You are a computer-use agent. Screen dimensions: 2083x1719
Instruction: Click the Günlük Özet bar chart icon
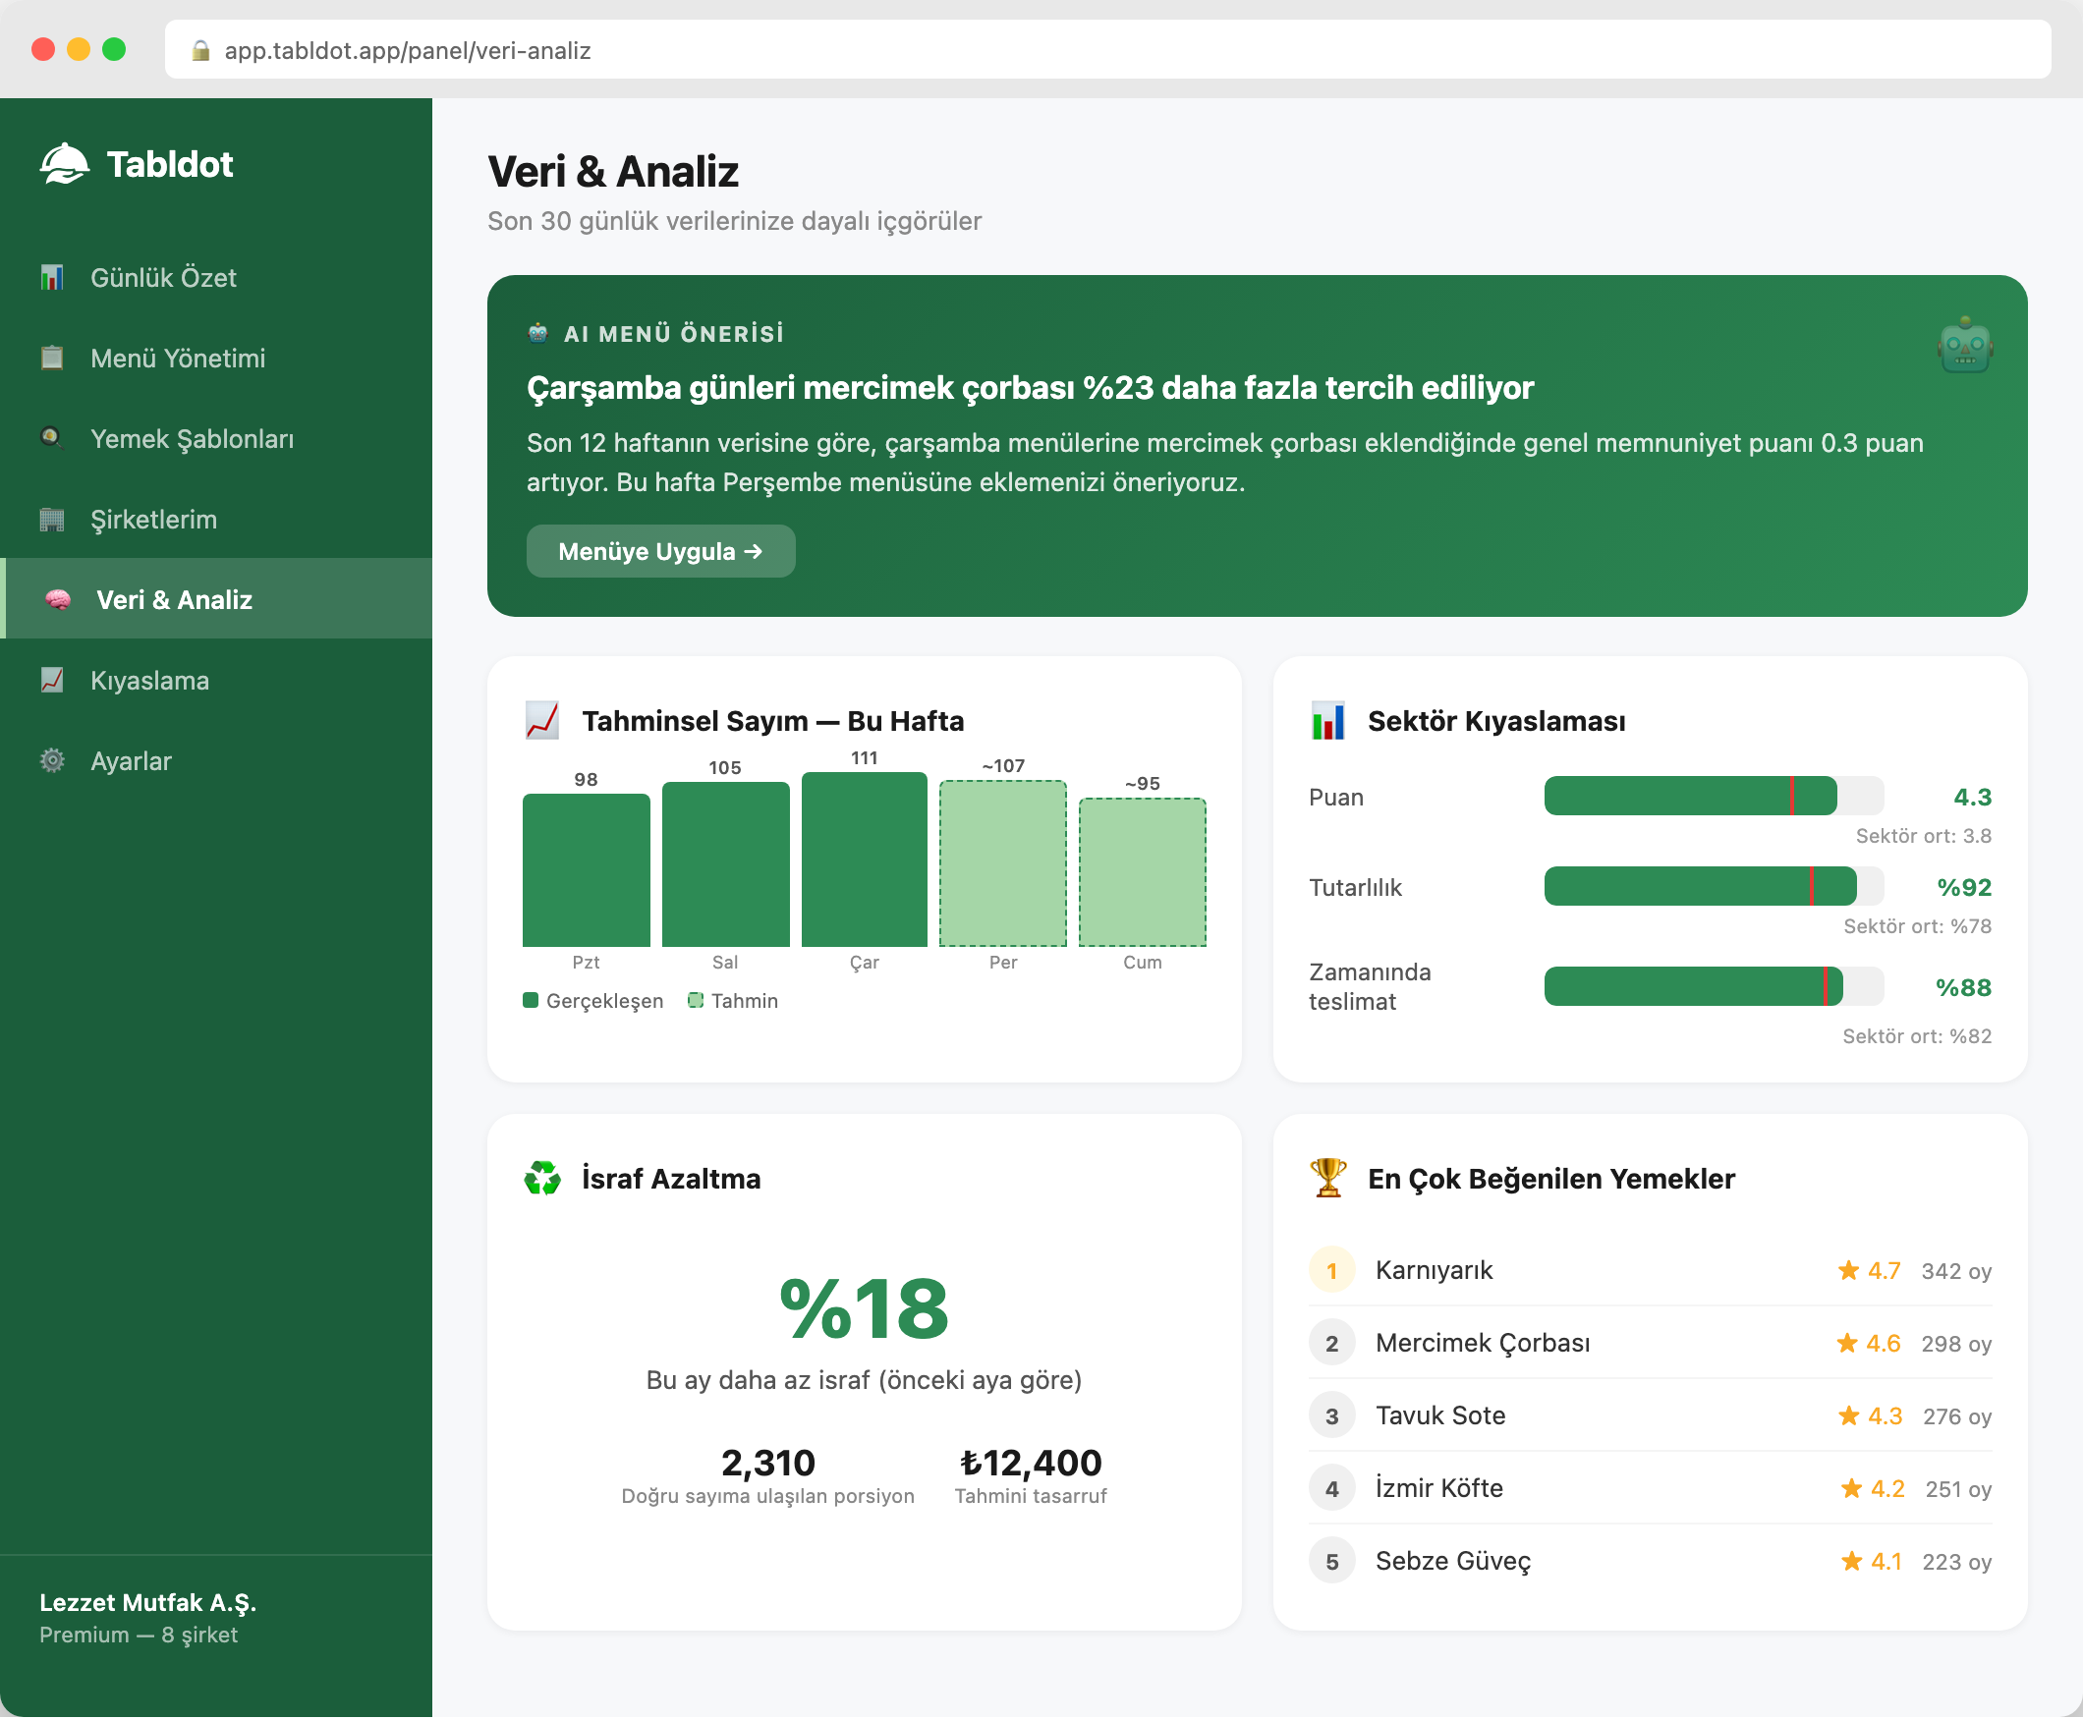52,277
